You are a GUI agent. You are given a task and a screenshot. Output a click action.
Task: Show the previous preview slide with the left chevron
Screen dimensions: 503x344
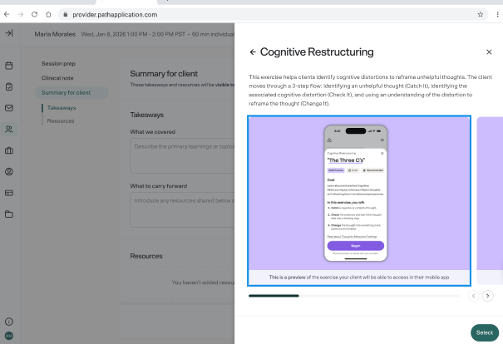click(x=474, y=296)
